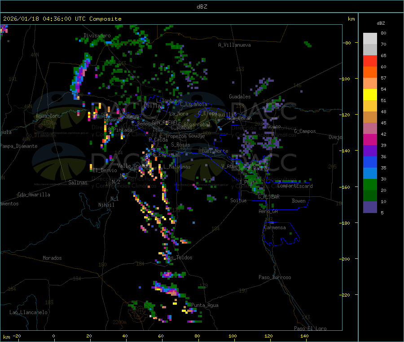Click the 'Lag.Llancanelo' label
The image size is (404, 342).
[28, 312]
